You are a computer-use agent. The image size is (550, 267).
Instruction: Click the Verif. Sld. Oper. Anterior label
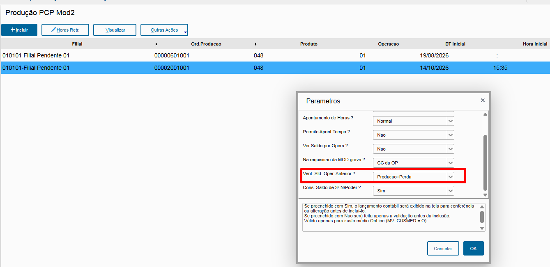point(329,173)
